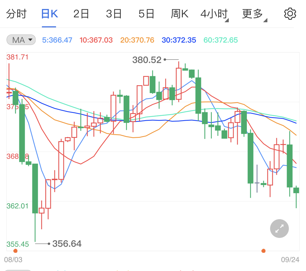The image size is (306, 271).
Task: Switch to the 周K weekly tab
Action: click(x=179, y=14)
